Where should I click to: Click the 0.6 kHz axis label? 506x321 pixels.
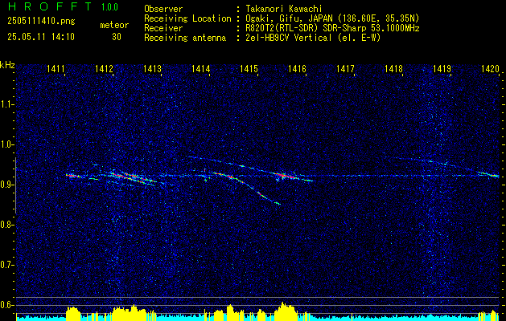point(6,305)
